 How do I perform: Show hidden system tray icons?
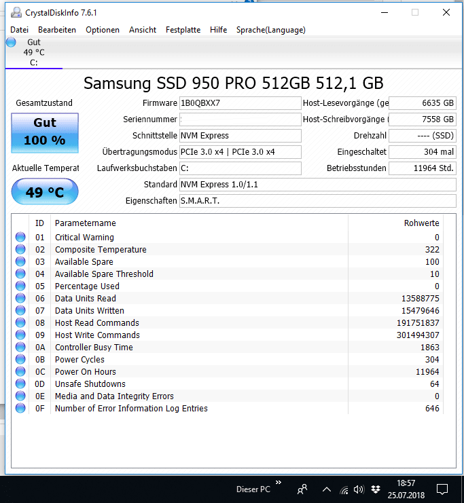pyautogui.click(x=327, y=489)
